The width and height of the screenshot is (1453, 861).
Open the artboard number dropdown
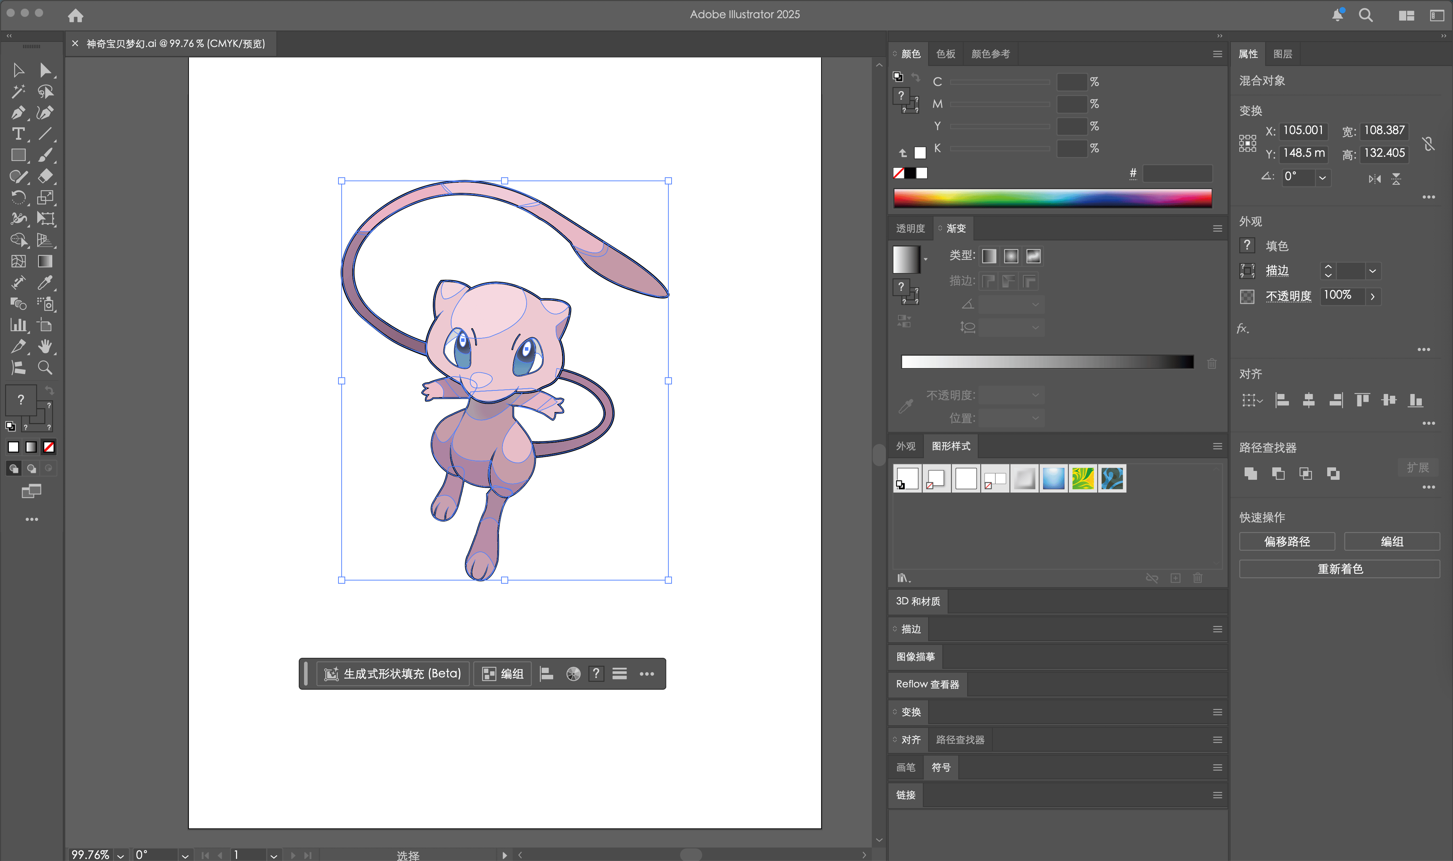(274, 855)
